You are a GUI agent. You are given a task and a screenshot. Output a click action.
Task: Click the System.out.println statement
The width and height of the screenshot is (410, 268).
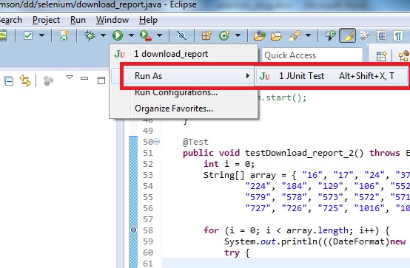pos(315,241)
